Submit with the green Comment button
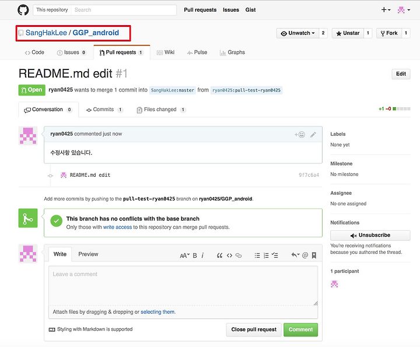 pos(300,330)
